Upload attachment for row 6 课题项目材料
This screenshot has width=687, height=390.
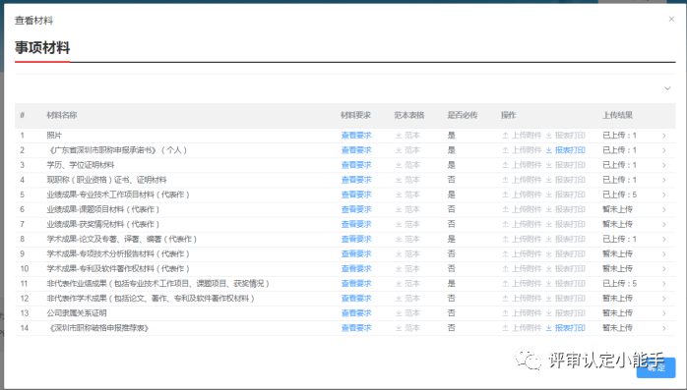[x=522, y=209]
